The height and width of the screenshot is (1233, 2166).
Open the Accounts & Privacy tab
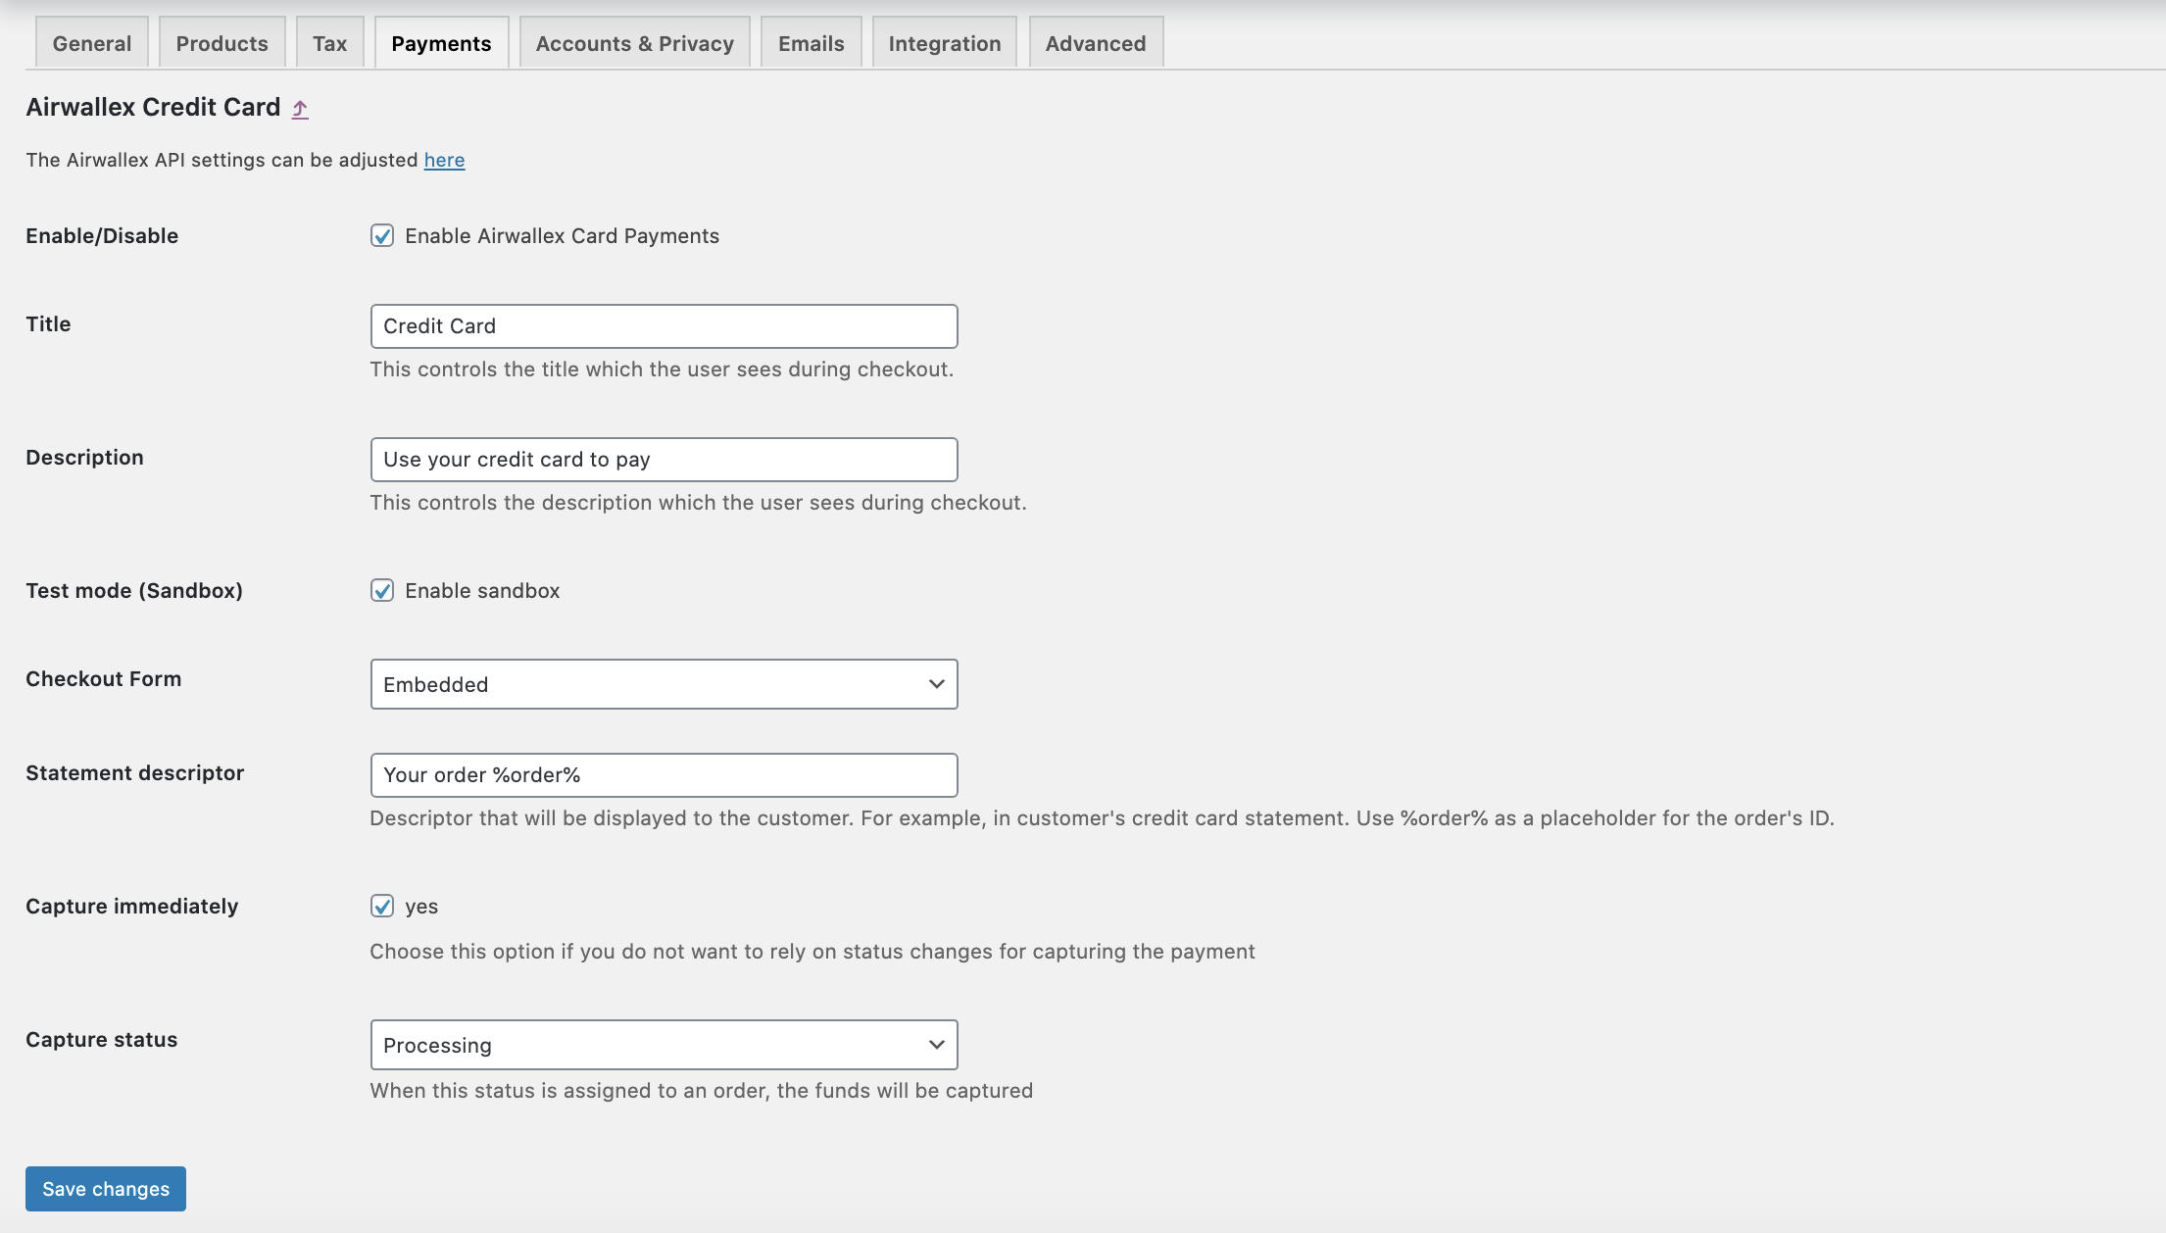pos(633,42)
